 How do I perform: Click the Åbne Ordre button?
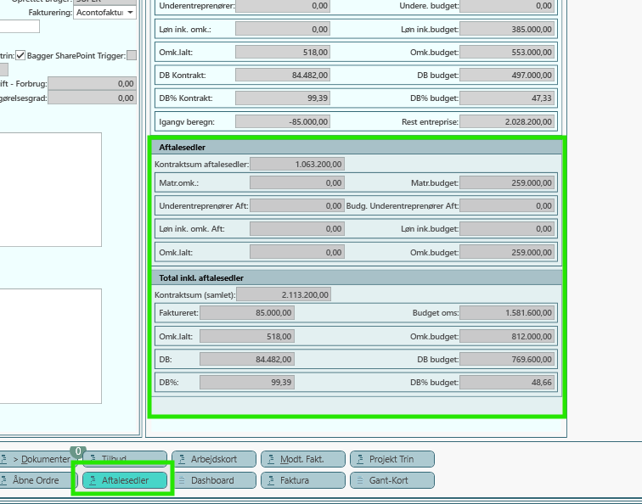[x=38, y=480]
